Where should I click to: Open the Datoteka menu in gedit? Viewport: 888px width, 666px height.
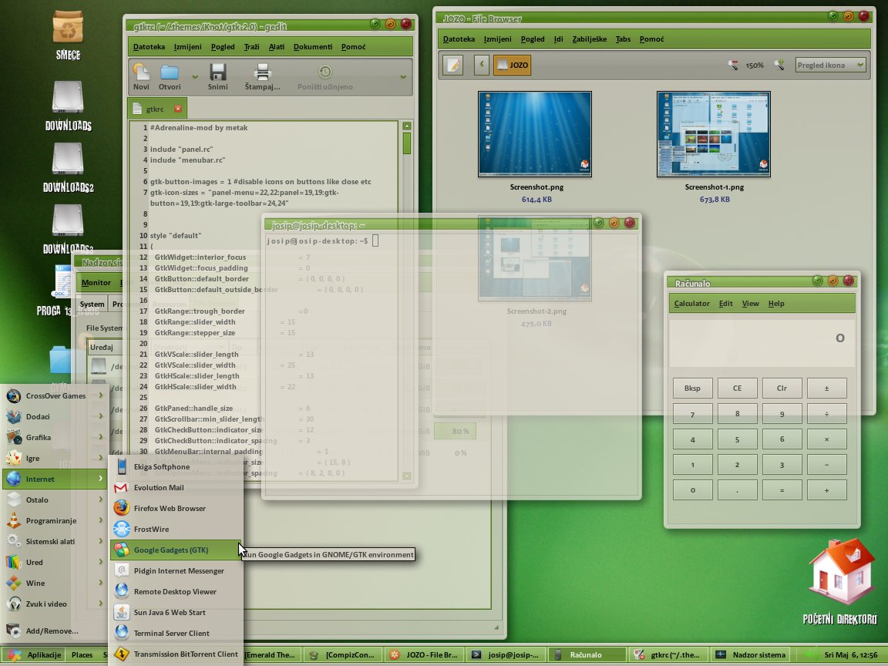pyautogui.click(x=149, y=46)
